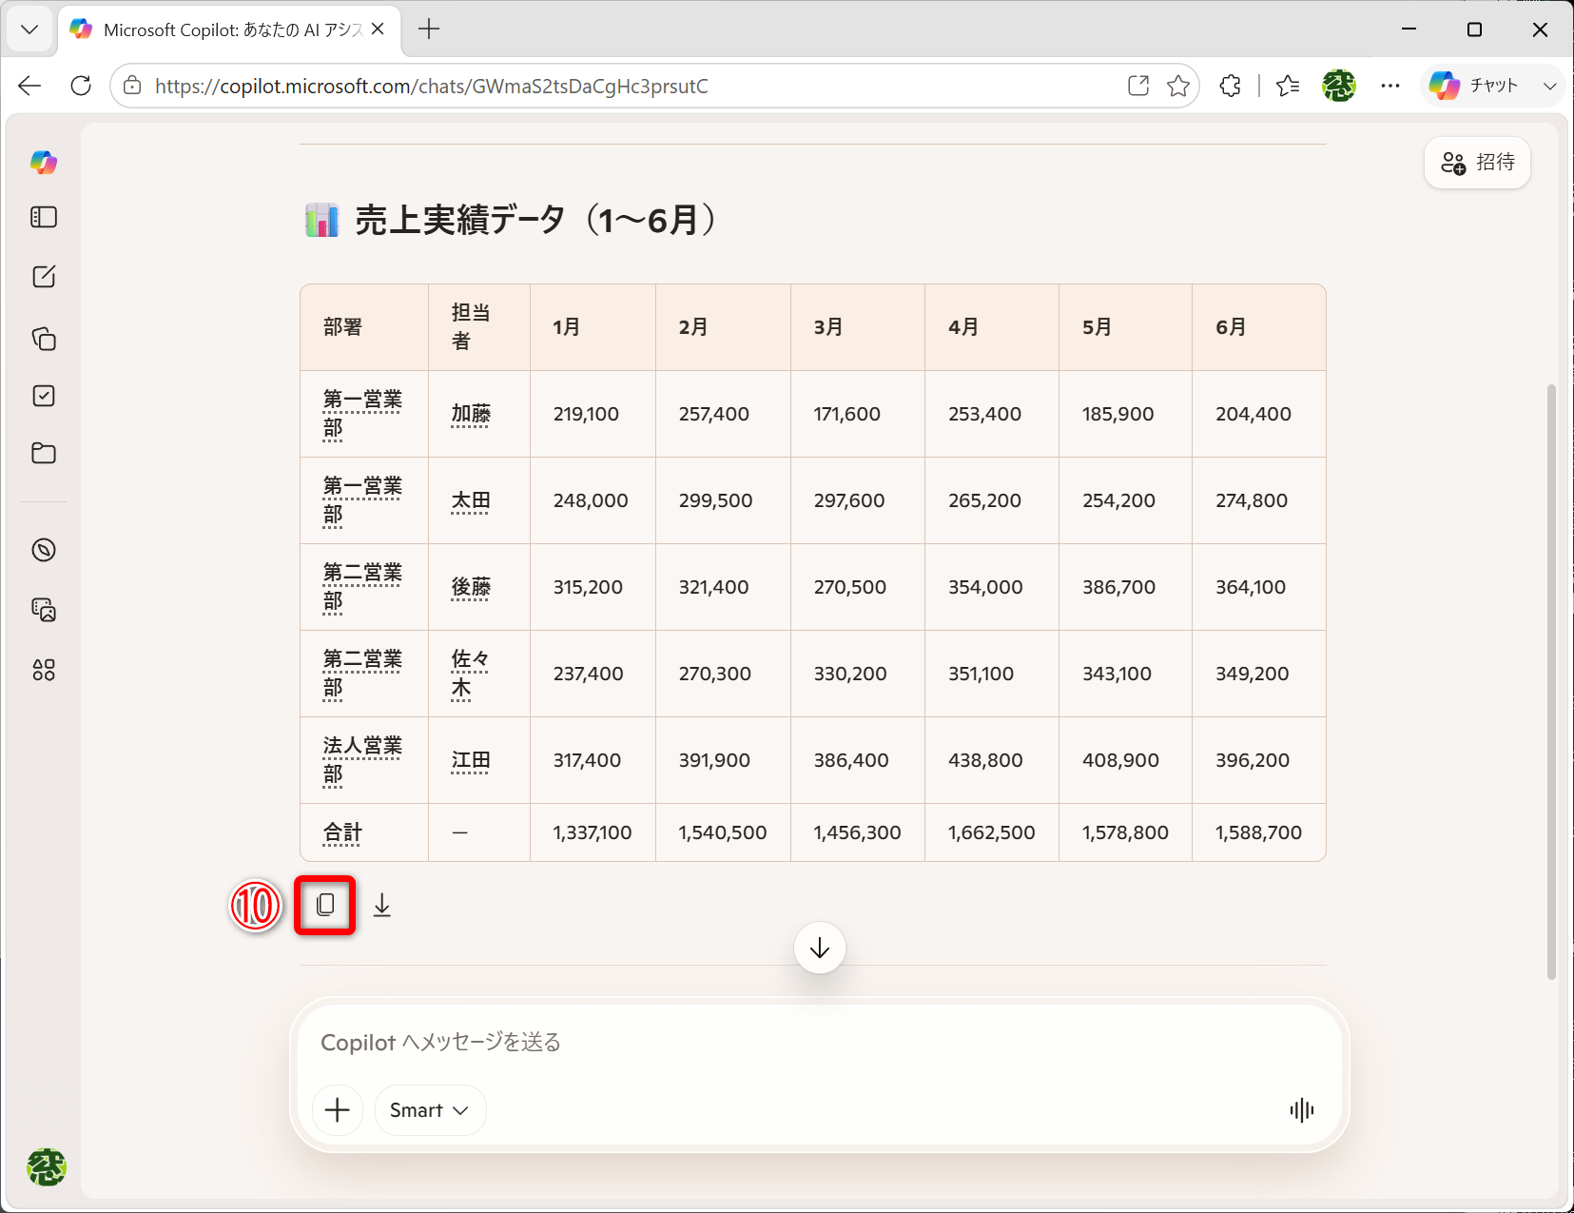The width and height of the screenshot is (1574, 1213).
Task: Copy the table with the copy icon
Action: [325, 905]
